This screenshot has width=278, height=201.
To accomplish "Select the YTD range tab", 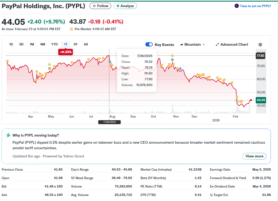I will pyautogui.click(x=55, y=44).
